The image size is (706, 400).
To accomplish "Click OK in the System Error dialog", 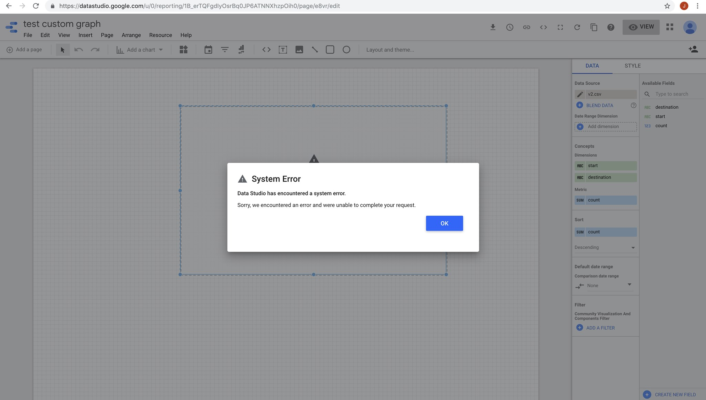I will pyautogui.click(x=444, y=223).
